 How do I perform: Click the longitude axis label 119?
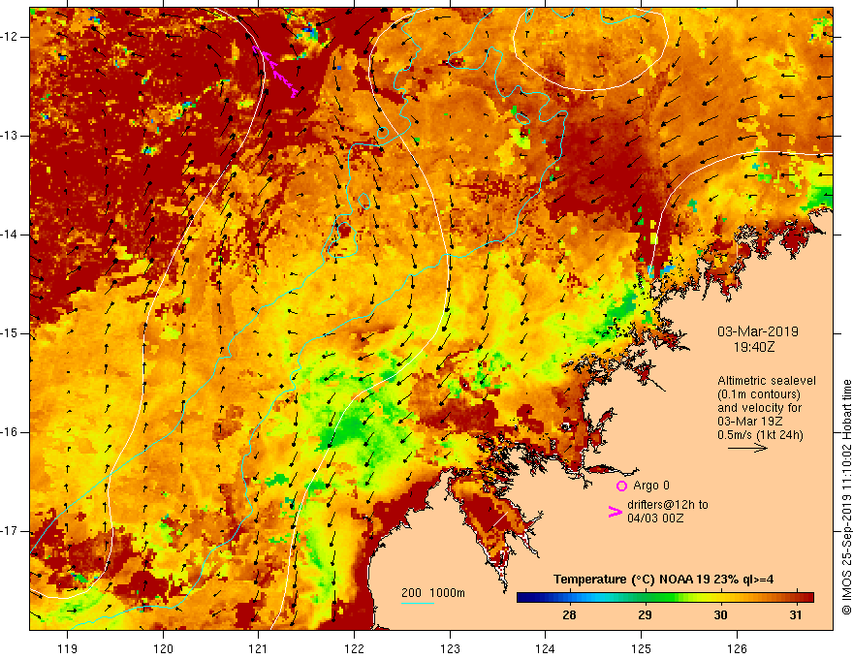68,648
